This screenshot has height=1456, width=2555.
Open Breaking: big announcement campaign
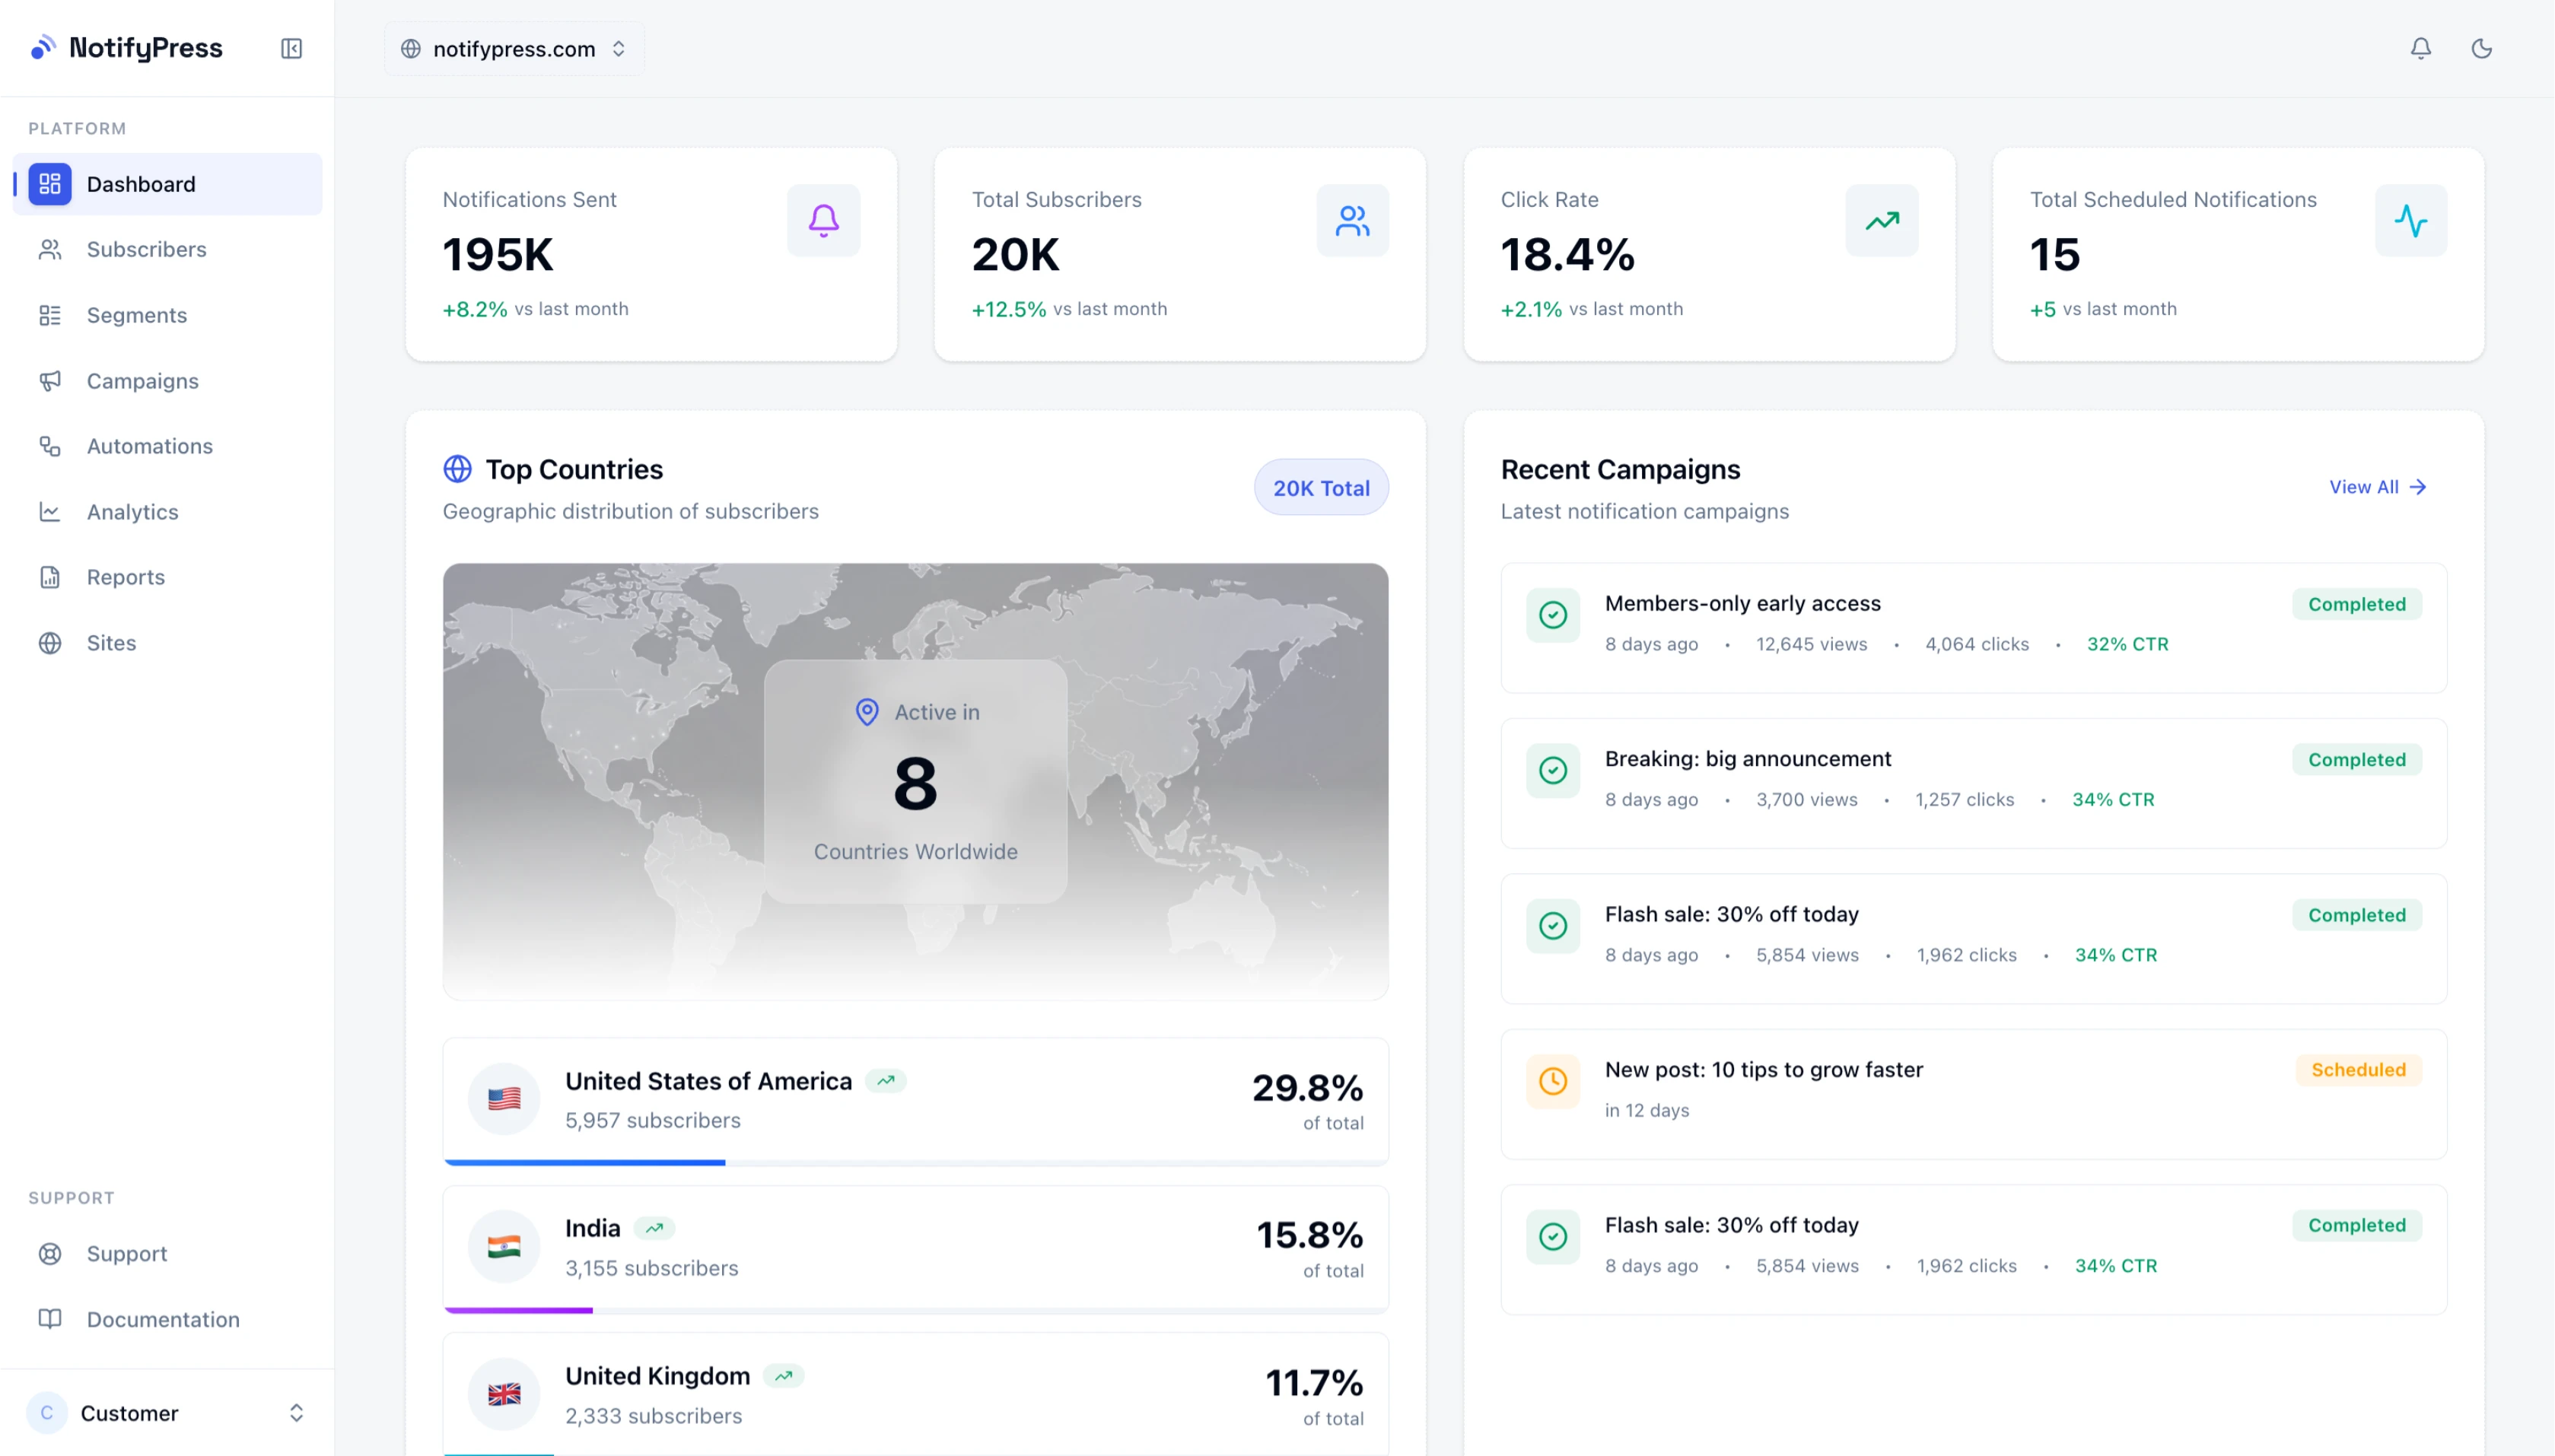pos(1973,783)
